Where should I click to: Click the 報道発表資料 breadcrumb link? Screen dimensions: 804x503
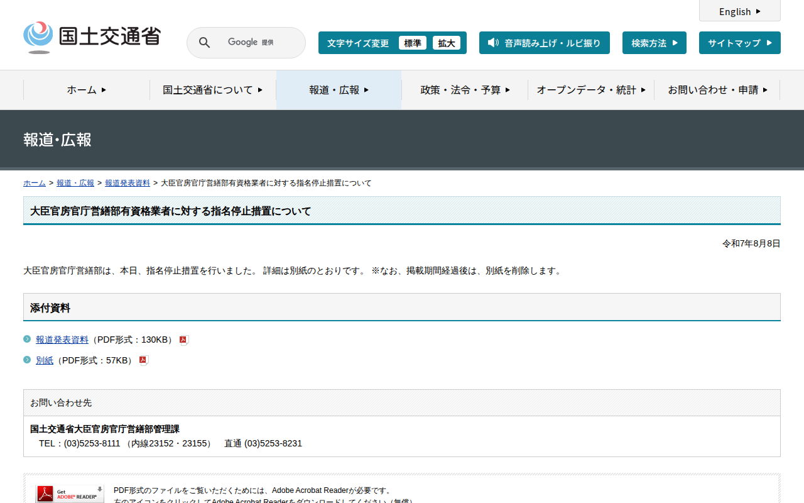(x=127, y=183)
